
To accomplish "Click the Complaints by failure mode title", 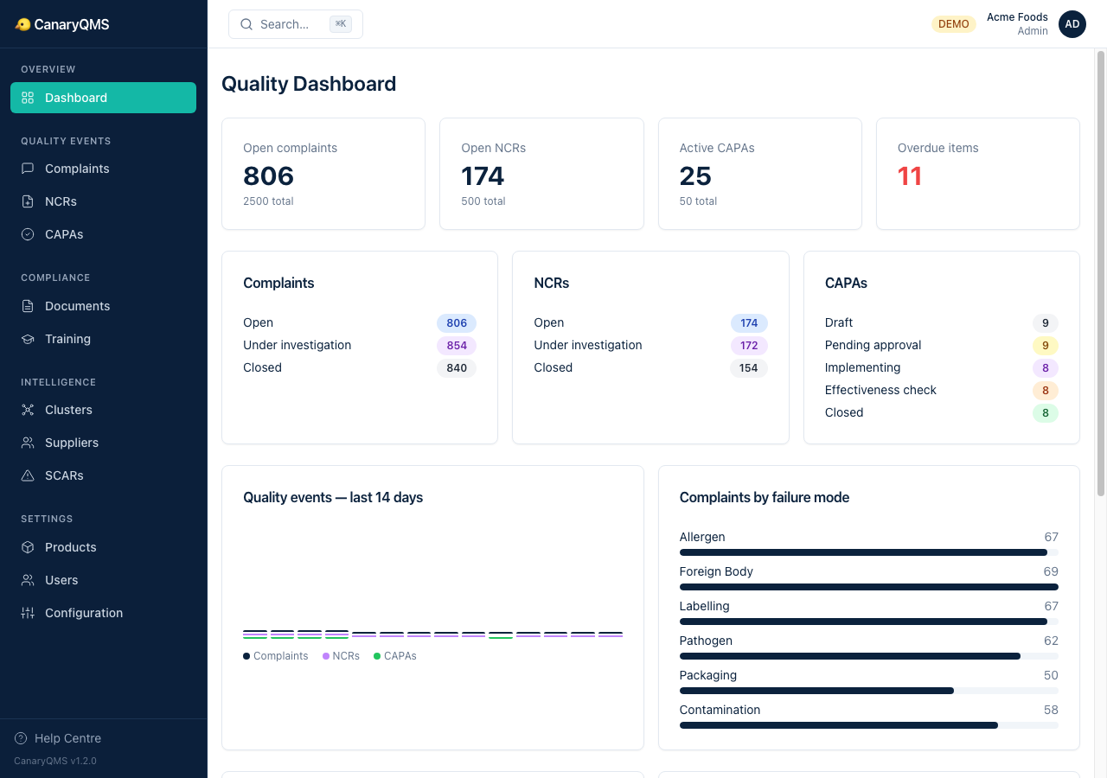I will coord(765,497).
